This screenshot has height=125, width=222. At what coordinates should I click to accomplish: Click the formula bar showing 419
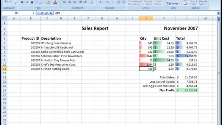coord(135,13)
